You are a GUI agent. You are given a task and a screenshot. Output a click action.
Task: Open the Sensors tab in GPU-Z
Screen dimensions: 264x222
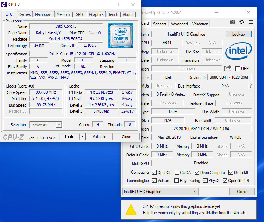pos(159,24)
